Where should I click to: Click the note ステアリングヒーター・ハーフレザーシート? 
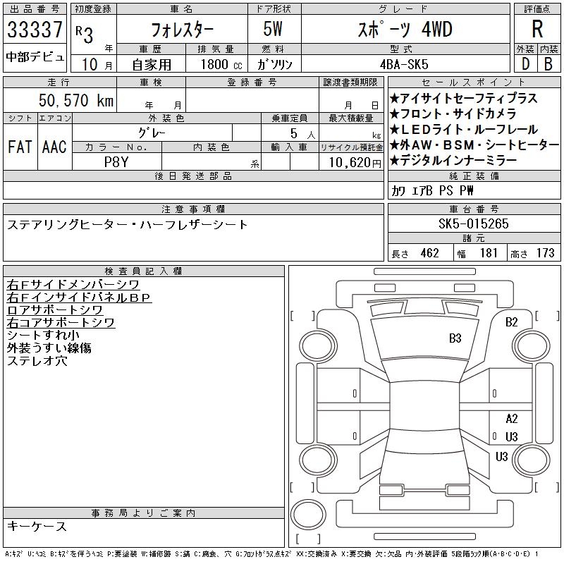pyautogui.click(x=128, y=225)
